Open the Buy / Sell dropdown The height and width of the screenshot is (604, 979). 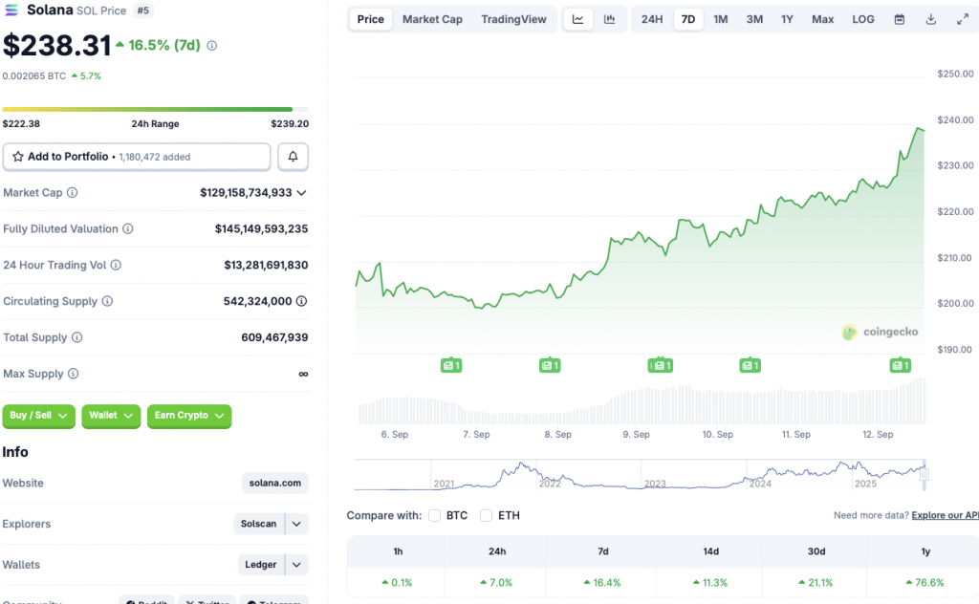click(38, 416)
